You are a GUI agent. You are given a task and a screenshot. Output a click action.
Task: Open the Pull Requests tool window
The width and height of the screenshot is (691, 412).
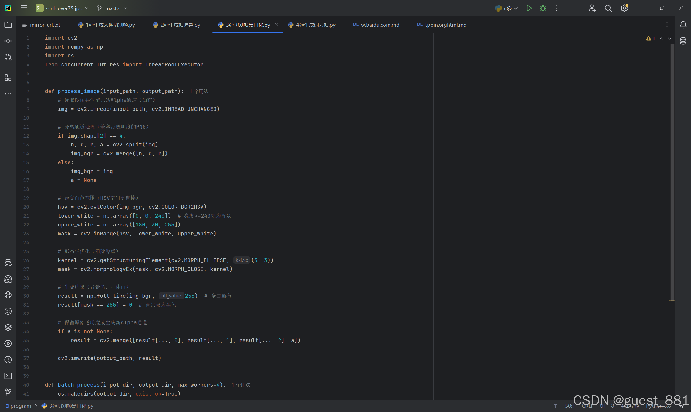(8, 57)
